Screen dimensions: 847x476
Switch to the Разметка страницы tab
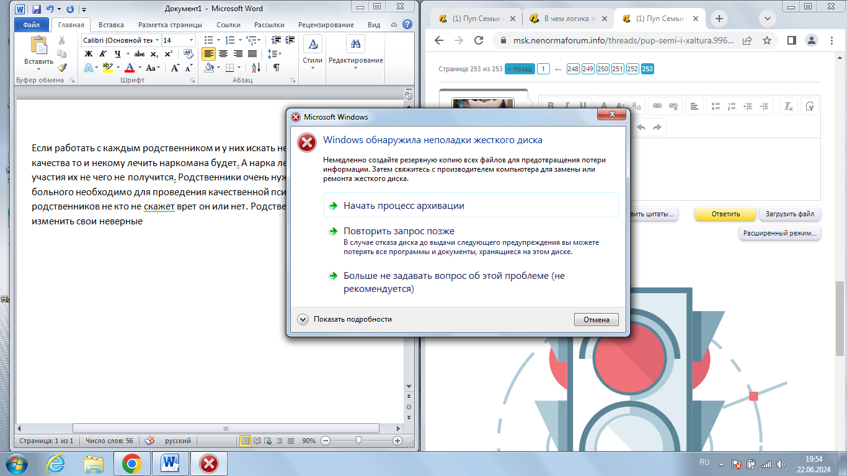tap(170, 25)
